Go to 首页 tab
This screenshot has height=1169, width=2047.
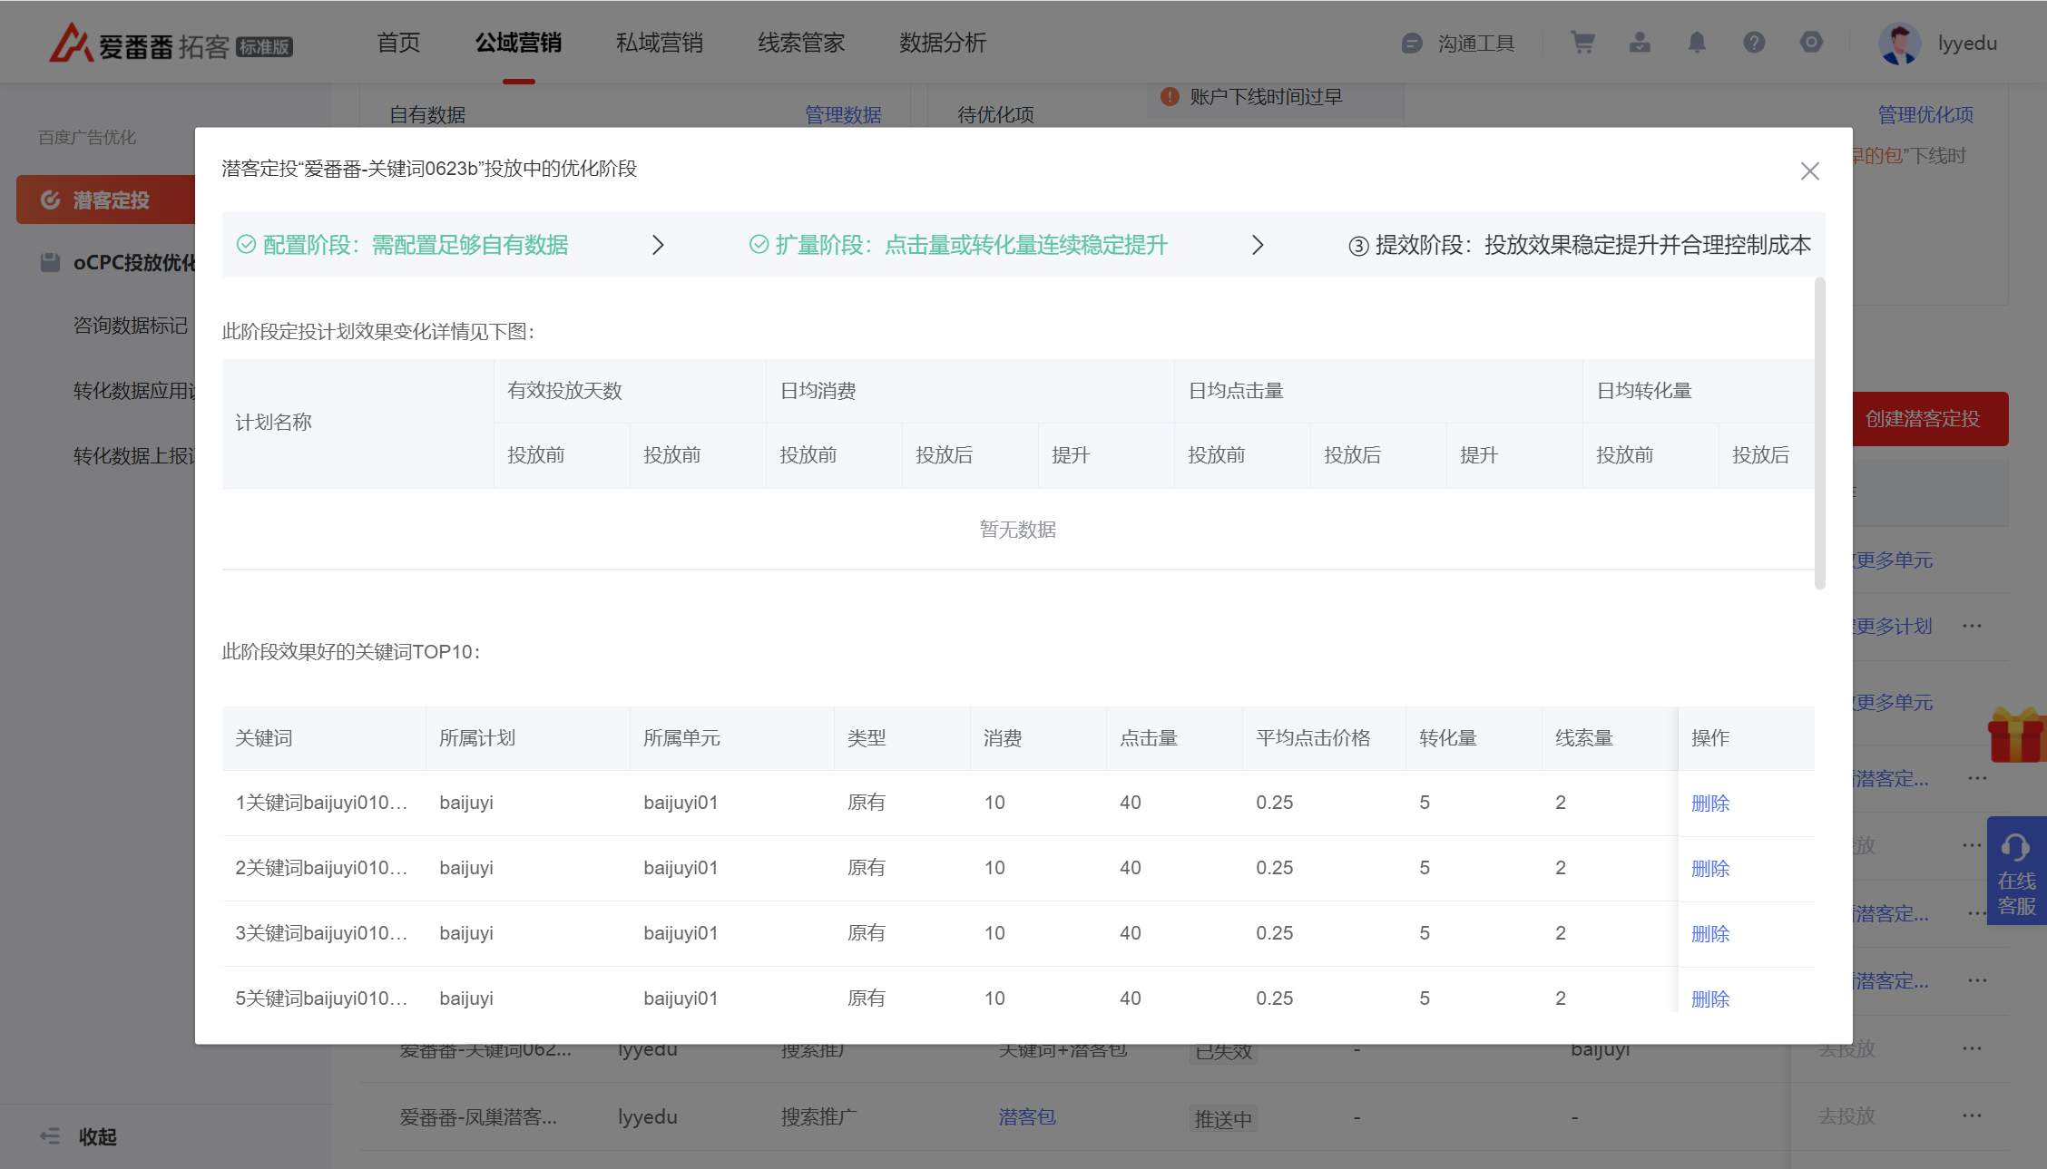tap(398, 43)
